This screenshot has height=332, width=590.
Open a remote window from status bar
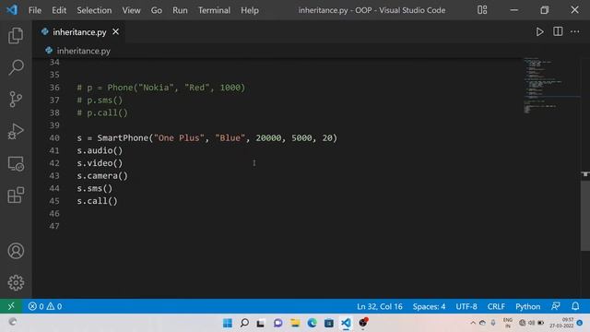point(11,306)
